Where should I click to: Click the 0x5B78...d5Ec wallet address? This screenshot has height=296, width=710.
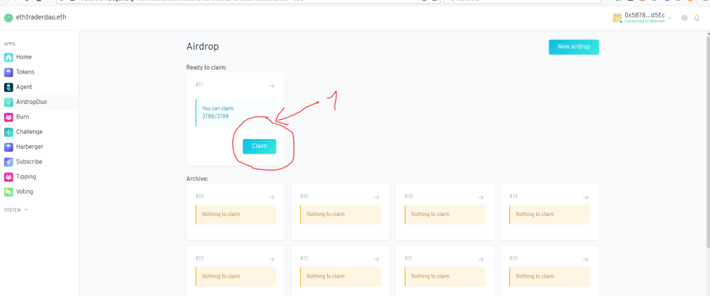[x=645, y=15]
